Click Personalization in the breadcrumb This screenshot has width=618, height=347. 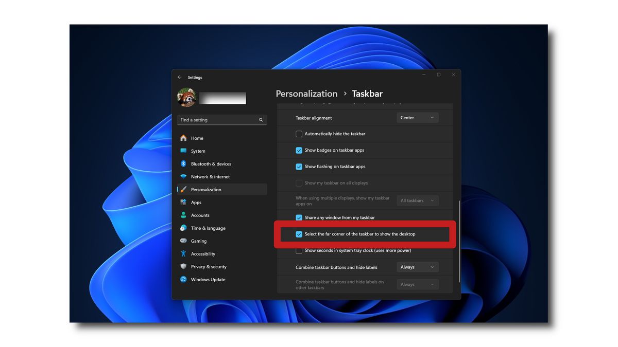(x=306, y=94)
